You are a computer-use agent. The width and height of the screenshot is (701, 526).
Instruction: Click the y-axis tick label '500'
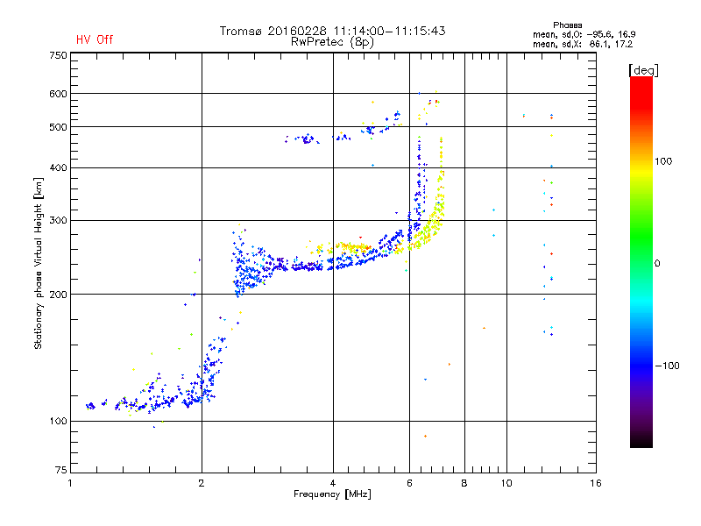58,127
